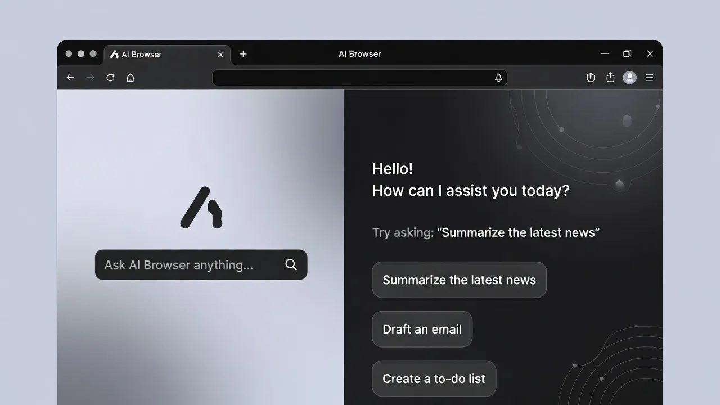The width and height of the screenshot is (720, 405).
Task: Click the shield icon in toolbar
Action: point(591,78)
